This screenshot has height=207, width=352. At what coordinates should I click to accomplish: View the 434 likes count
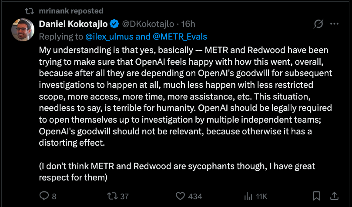click(x=195, y=197)
